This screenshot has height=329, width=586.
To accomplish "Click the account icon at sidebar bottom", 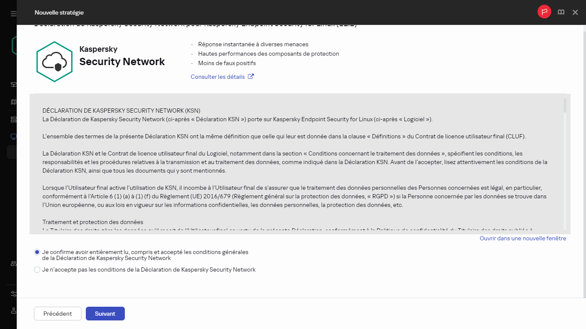I will tap(13, 311).
